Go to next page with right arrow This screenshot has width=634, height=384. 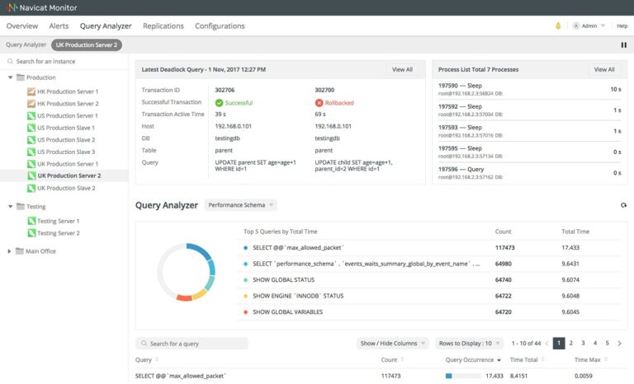[x=619, y=344]
